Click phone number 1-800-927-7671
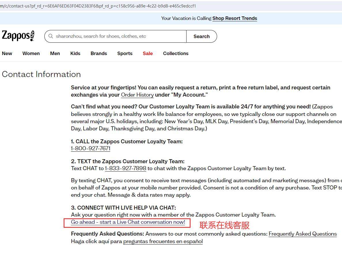The height and width of the screenshot is (263, 342). [90, 148]
